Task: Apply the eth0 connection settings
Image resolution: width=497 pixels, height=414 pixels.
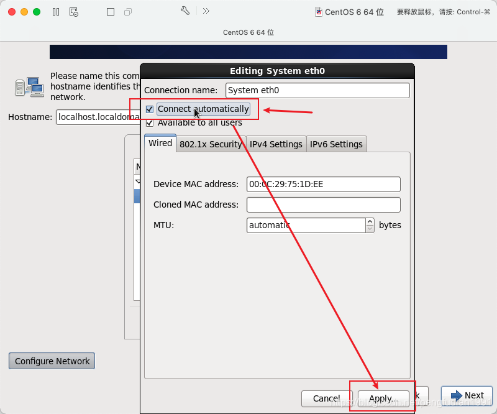Action: (x=383, y=398)
